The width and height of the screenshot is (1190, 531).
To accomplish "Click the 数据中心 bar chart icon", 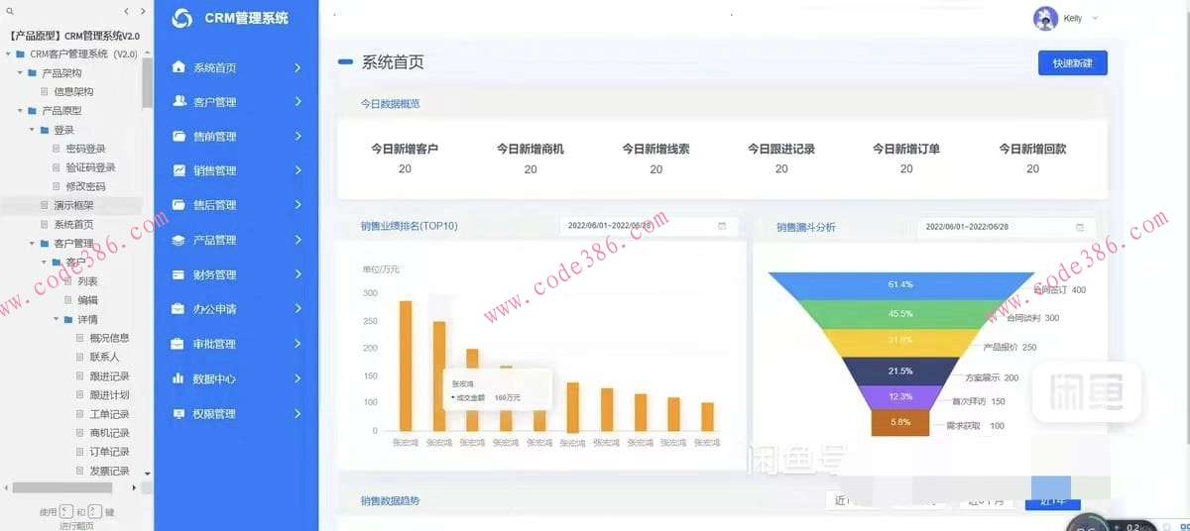I will coord(178,378).
